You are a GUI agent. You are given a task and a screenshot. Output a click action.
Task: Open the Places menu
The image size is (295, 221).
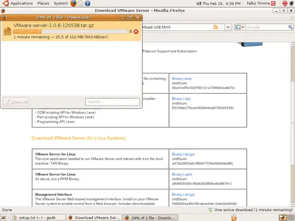(43, 3)
